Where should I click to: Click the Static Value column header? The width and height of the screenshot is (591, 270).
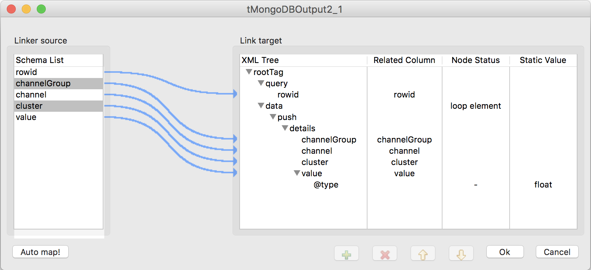tap(543, 60)
